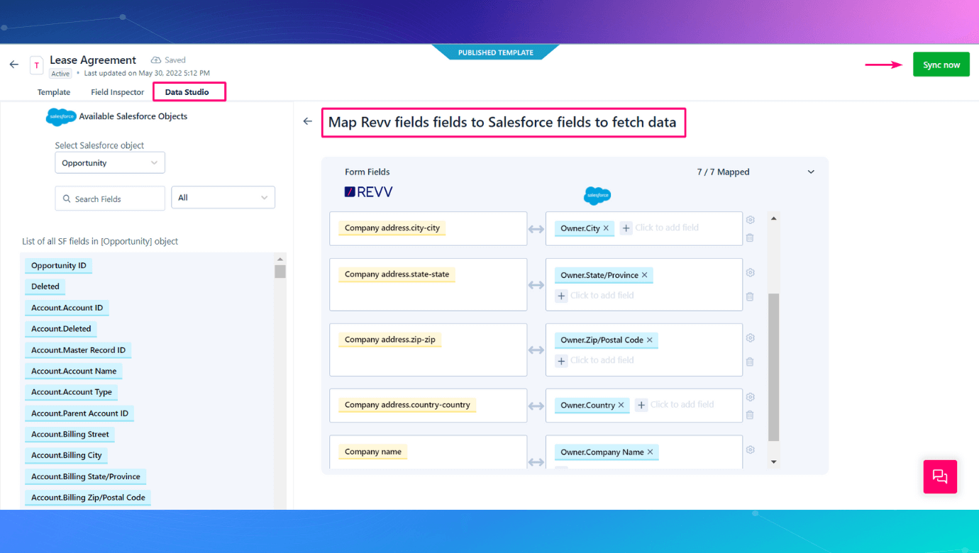The height and width of the screenshot is (553, 979).
Task: Open settings gear for Company address.zip-zip row
Action: click(751, 338)
